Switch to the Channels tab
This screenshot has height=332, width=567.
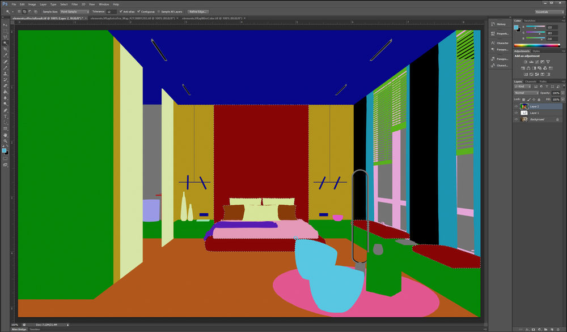tap(530, 81)
